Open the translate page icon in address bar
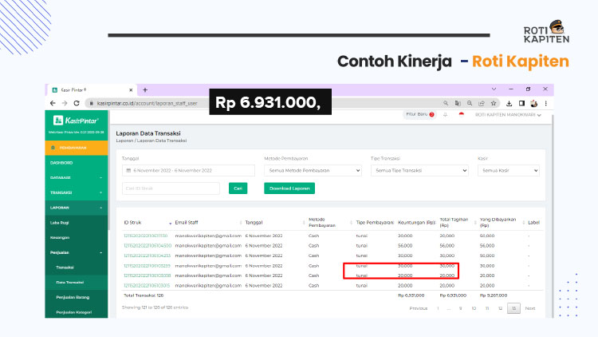This screenshot has height=337, width=598. (x=458, y=103)
